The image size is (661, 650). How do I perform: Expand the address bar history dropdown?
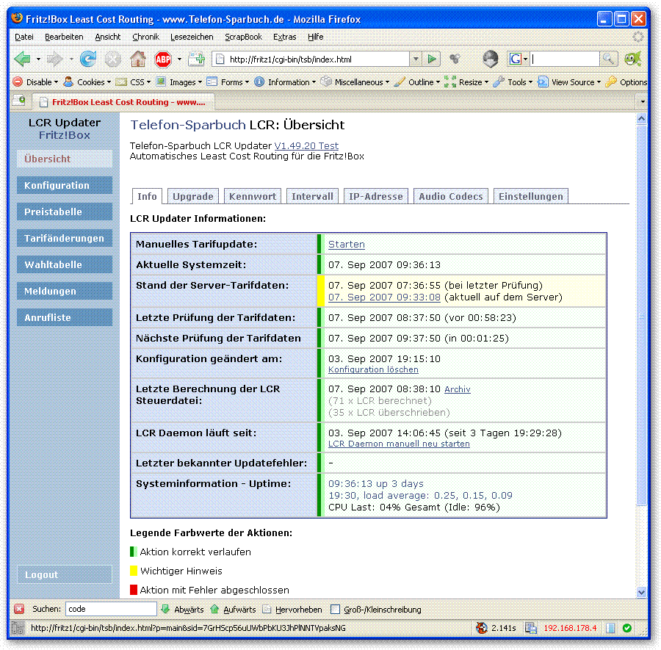point(416,59)
